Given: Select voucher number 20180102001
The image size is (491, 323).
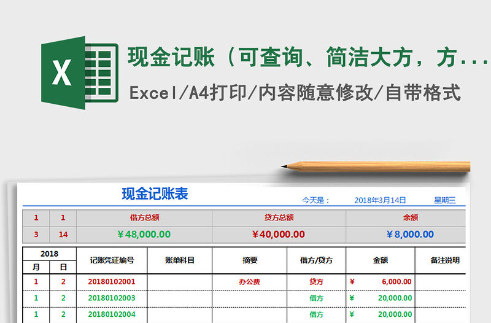Looking at the screenshot, I should pyautogui.click(x=112, y=282).
